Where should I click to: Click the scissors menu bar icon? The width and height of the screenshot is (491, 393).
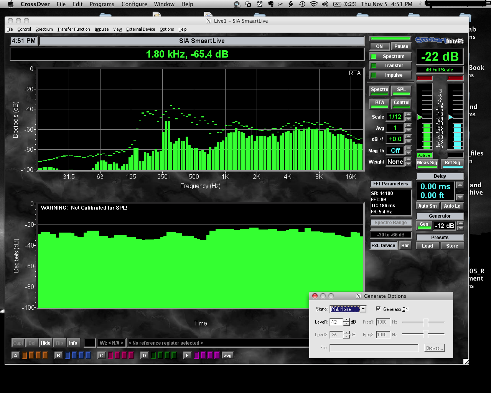(x=280, y=4)
